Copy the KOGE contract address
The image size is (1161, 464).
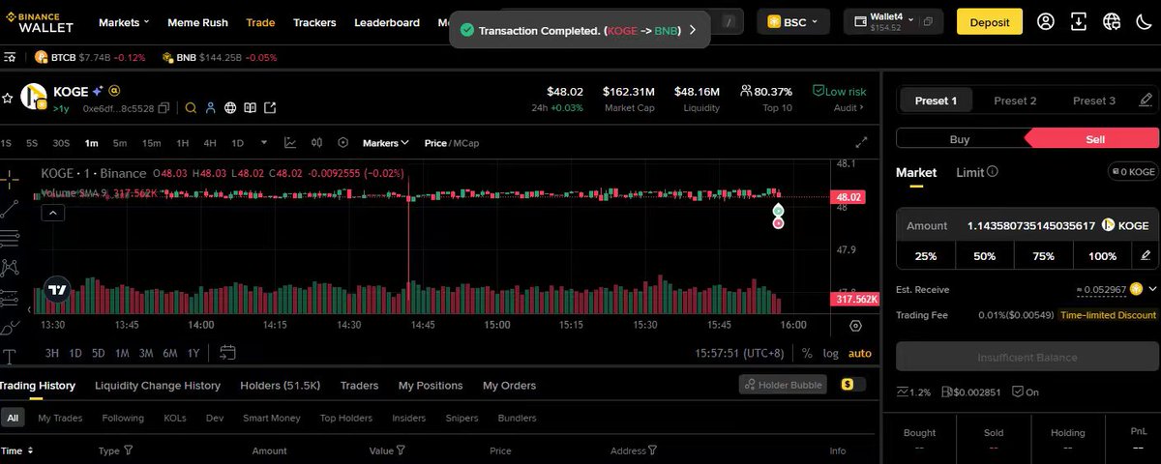tap(164, 108)
